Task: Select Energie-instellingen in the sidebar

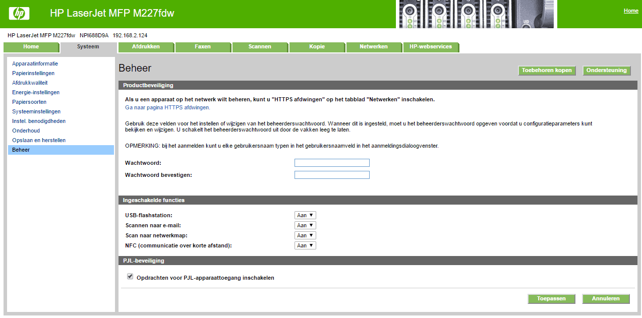Action: tap(36, 93)
